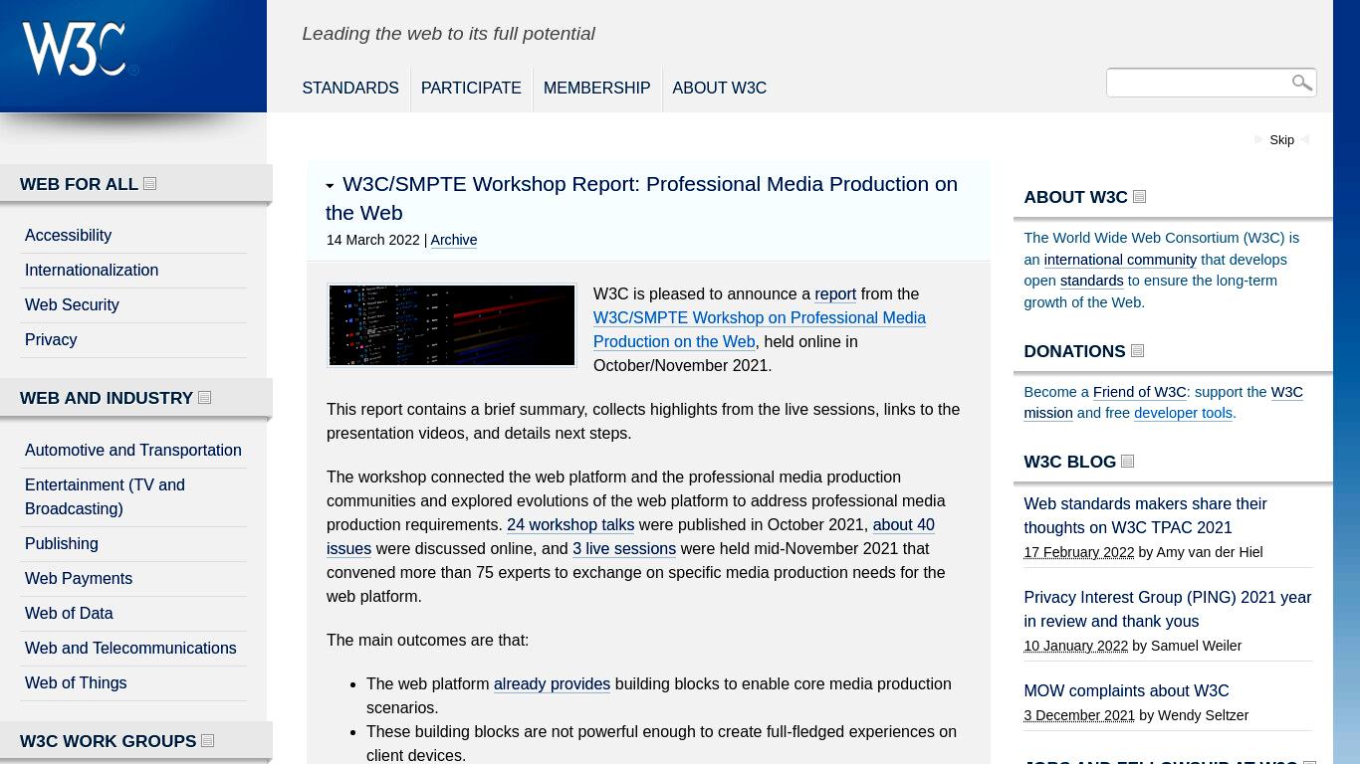Open 'MOW complaints about W3C' post
Viewport: 1360px width, 764px height.
tap(1126, 690)
